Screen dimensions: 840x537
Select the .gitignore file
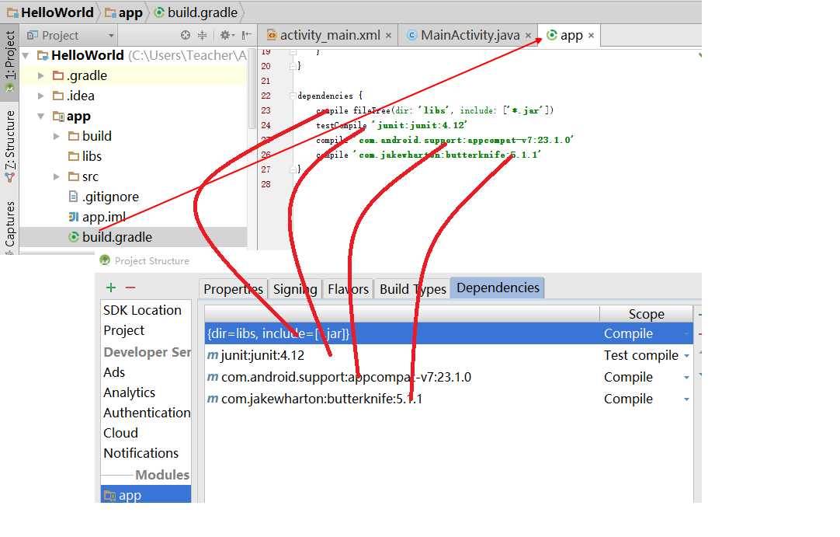[103, 197]
